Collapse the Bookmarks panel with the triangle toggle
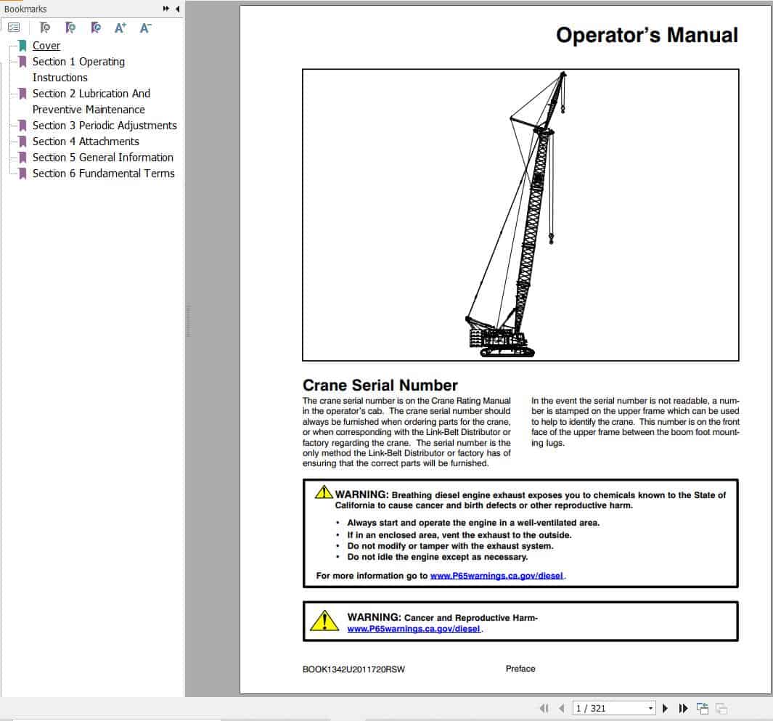773x721 pixels. 179,9
